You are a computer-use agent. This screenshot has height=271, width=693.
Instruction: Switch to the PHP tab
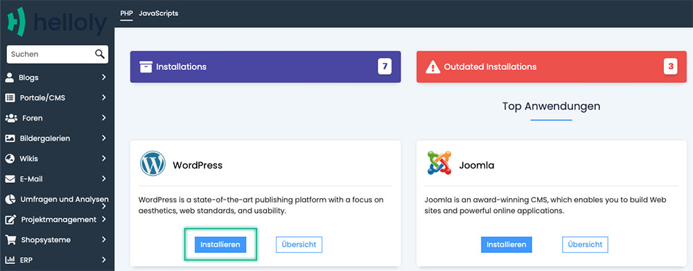pos(126,13)
